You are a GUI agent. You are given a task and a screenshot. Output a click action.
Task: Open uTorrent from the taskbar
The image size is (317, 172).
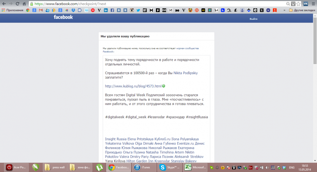(x=99, y=167)
